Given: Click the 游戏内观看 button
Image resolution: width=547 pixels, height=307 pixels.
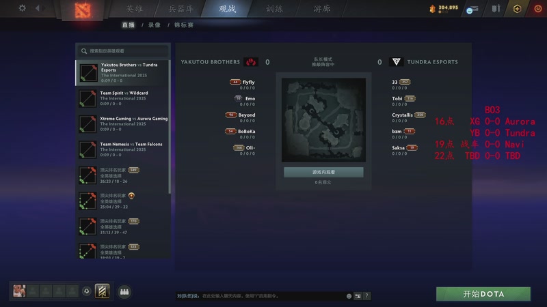Looking at the screenshot, I should [323, 172].
